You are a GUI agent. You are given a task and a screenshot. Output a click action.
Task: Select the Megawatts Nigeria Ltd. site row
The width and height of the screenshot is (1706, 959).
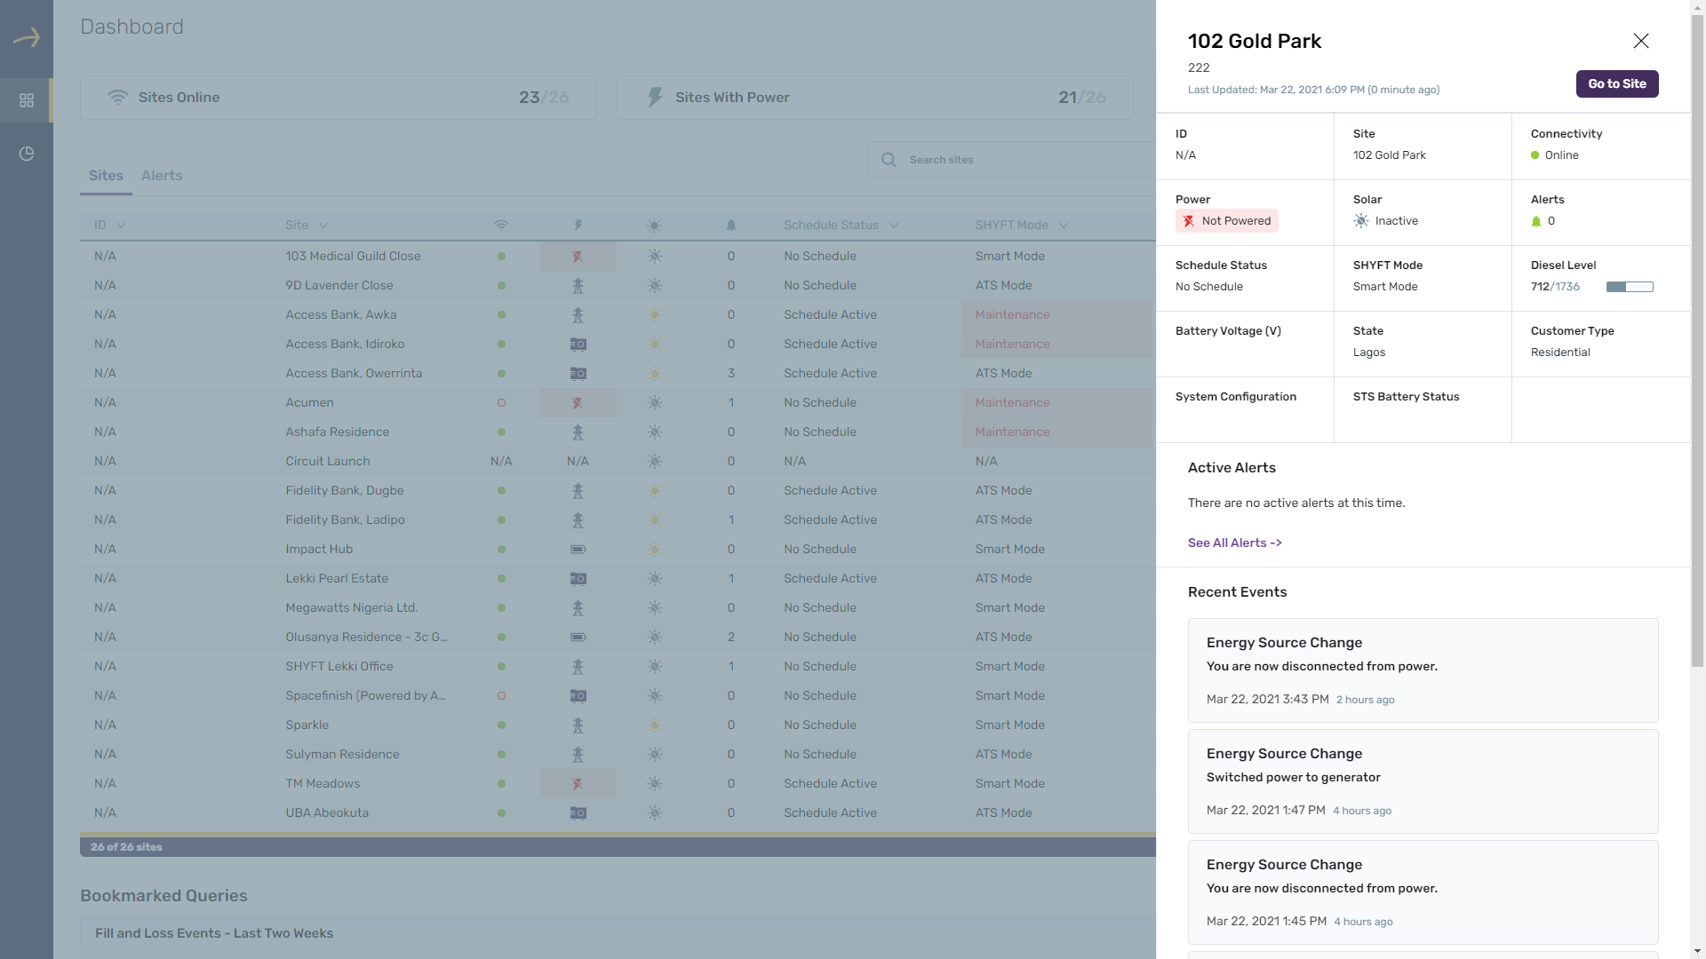click(618, 608)
